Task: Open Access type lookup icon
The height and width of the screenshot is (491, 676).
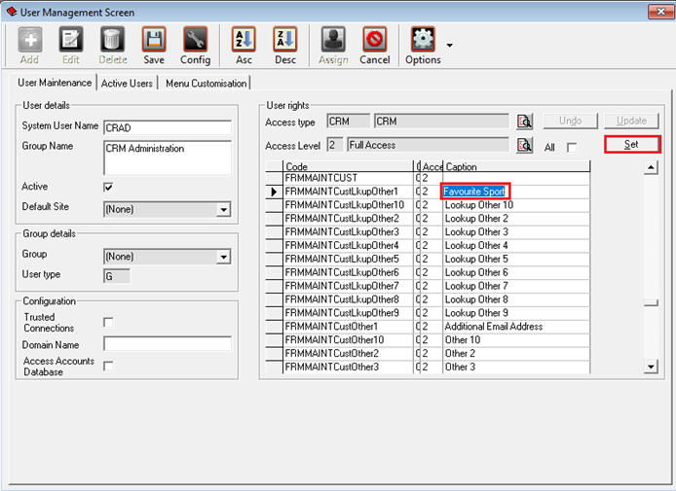Action: tap(524, 122)
